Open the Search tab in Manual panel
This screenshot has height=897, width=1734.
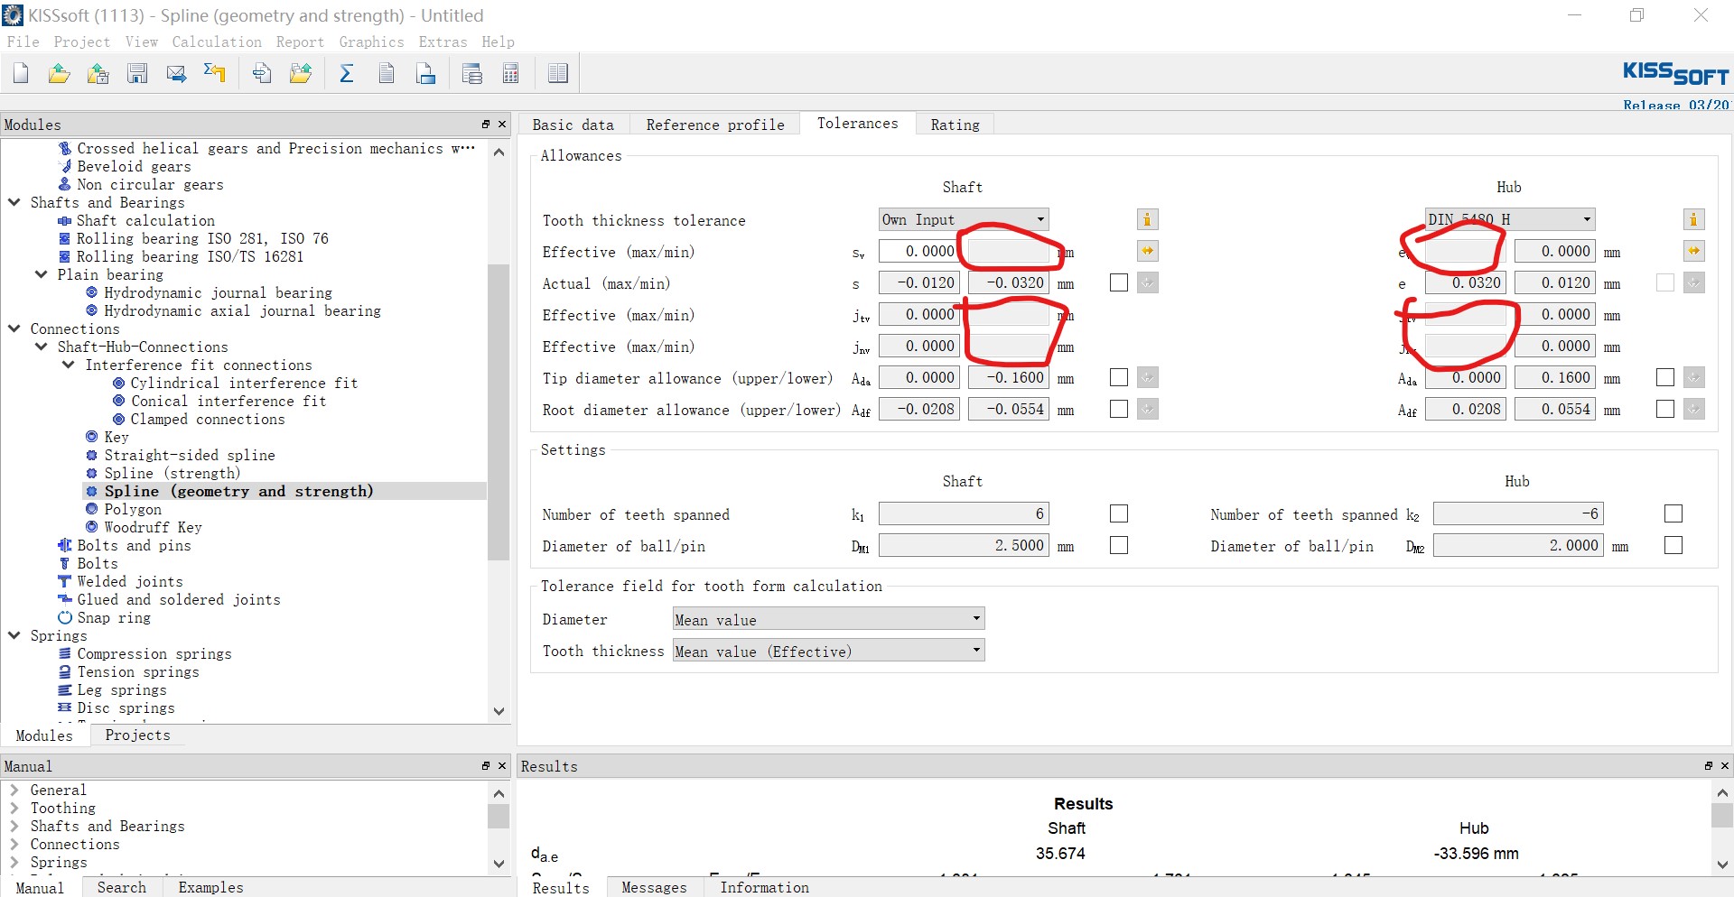[x=121, y=887]
